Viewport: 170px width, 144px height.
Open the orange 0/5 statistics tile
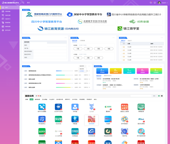coord(116,71)
